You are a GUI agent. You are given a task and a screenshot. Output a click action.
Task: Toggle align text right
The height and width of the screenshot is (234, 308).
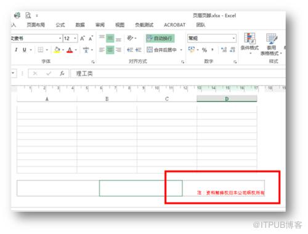[x=118, y=50]
